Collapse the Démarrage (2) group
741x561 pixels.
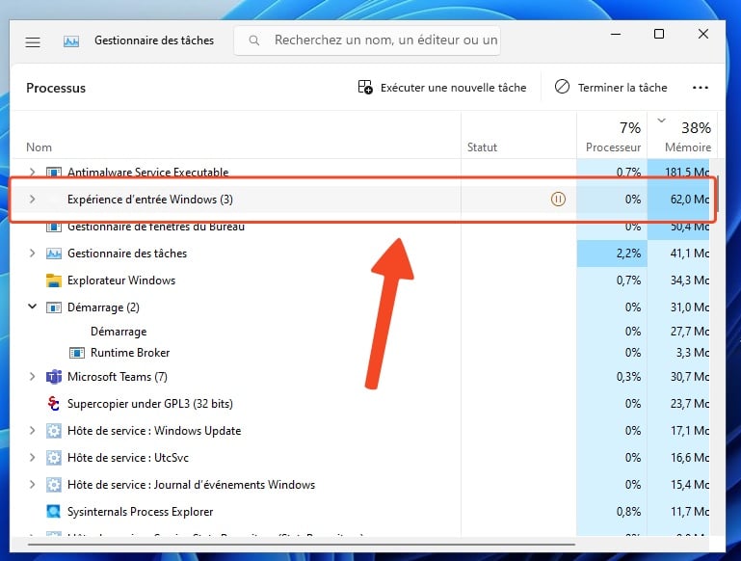32,307
